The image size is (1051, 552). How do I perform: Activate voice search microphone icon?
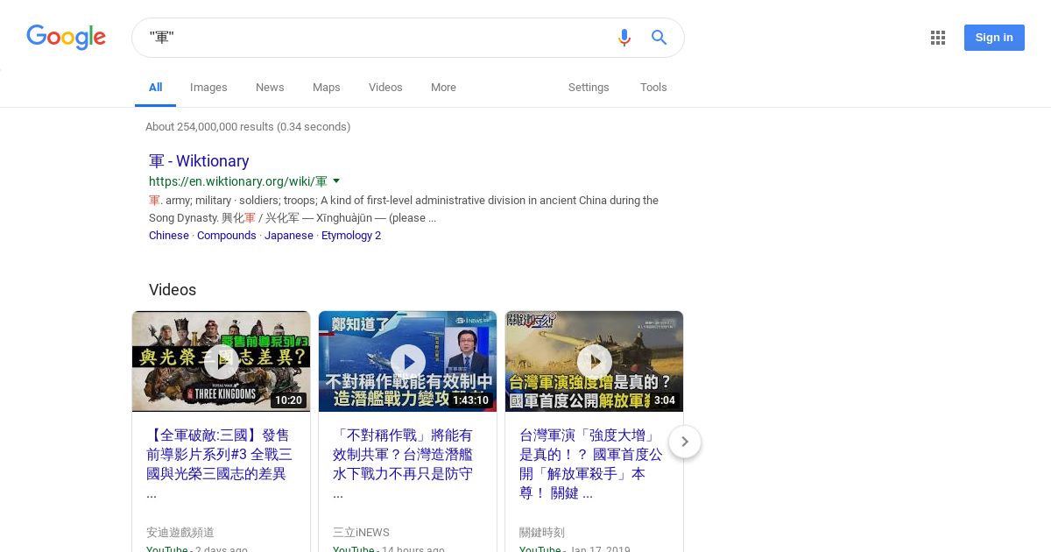pyautogui.click(x=624, y=38)
